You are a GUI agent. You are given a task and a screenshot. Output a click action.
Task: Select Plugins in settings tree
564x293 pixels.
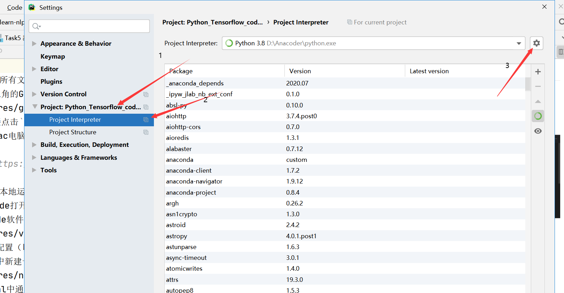point(51,82)
